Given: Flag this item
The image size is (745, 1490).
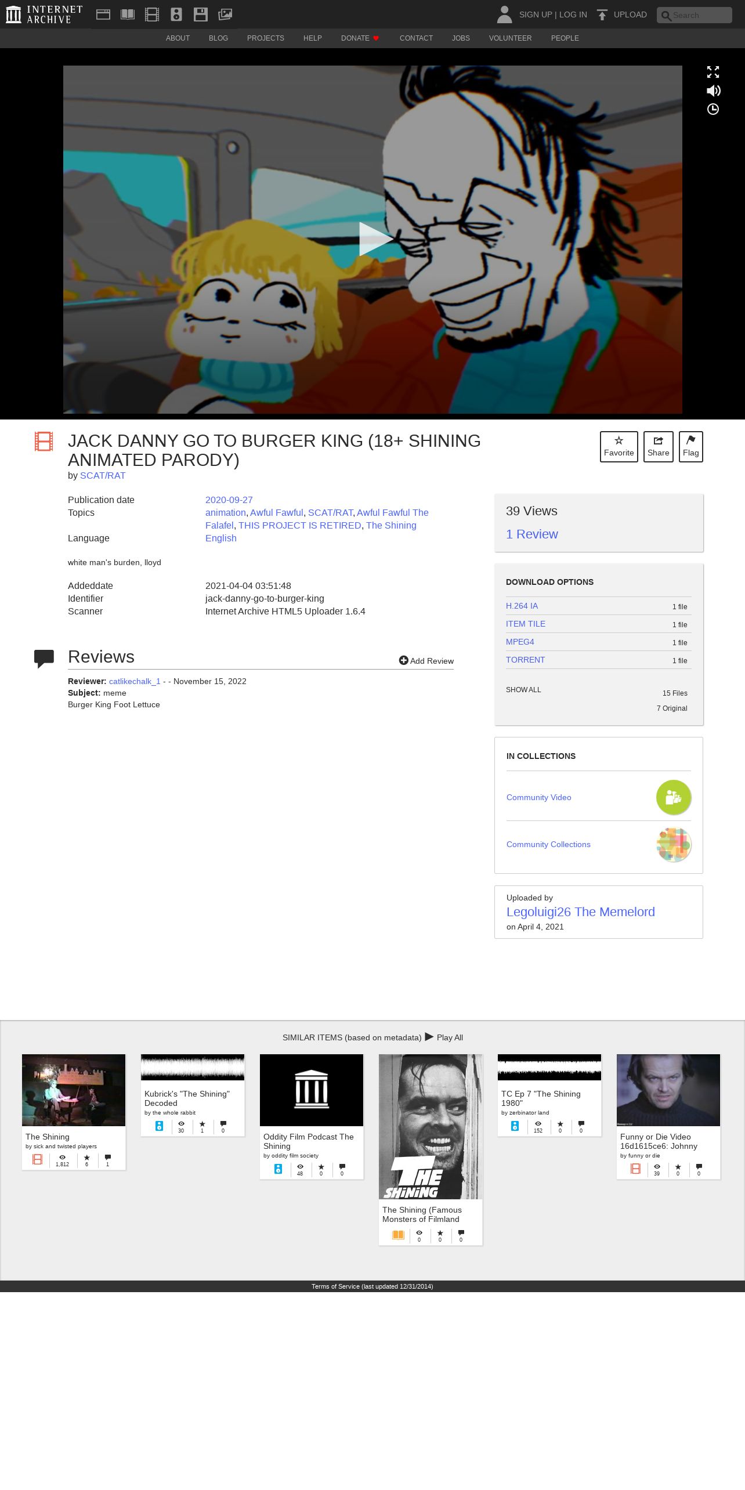Looking at the screenshot, I should [x=691, y=447].
